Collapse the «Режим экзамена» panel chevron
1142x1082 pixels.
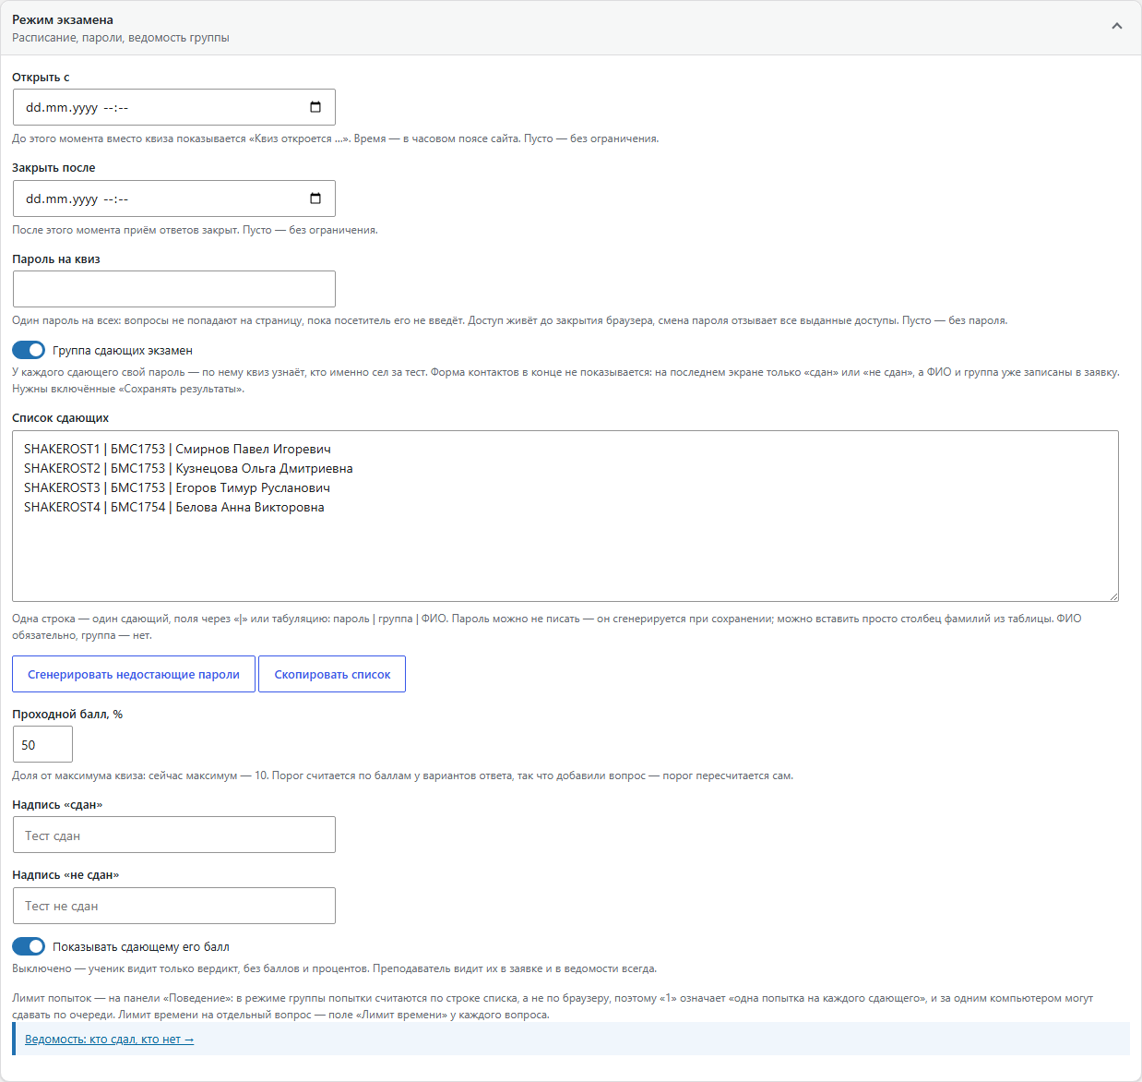[x=1116, y=26]
